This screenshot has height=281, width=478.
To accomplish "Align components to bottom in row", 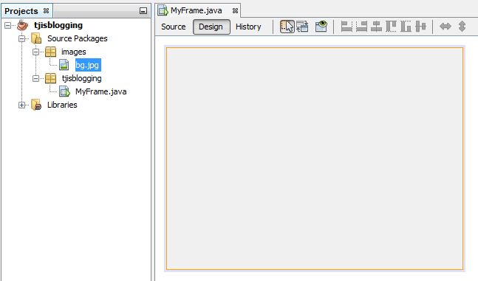I will (406, 27).
